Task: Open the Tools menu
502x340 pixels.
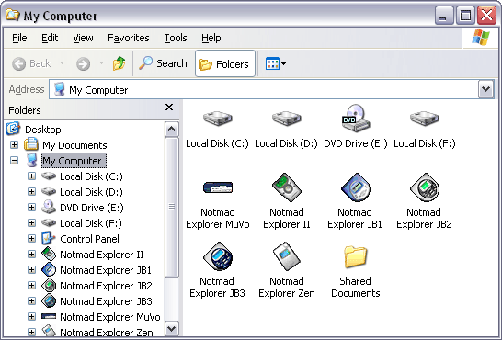Action: click(x=176, y=38)
